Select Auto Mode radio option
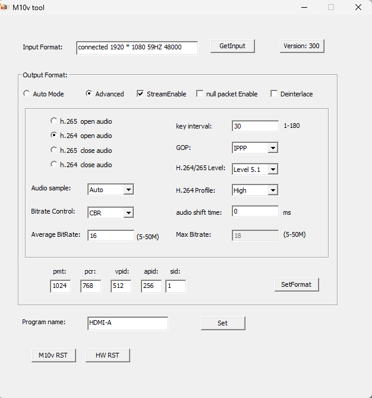This screenshot has height=398, width=372. [x=26, y=94]
